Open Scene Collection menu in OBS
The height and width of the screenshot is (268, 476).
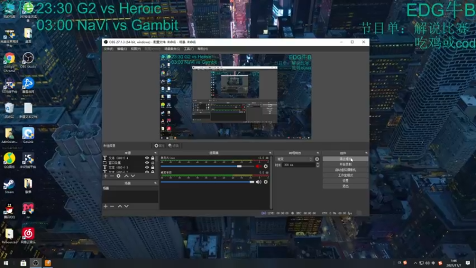(172, 49)
